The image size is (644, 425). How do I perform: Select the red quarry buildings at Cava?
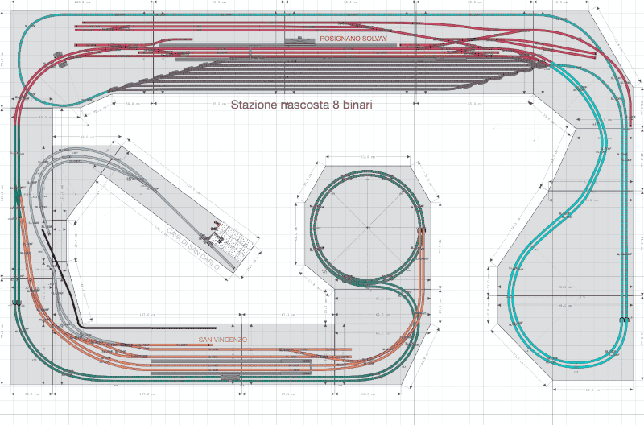coord(215,229)
